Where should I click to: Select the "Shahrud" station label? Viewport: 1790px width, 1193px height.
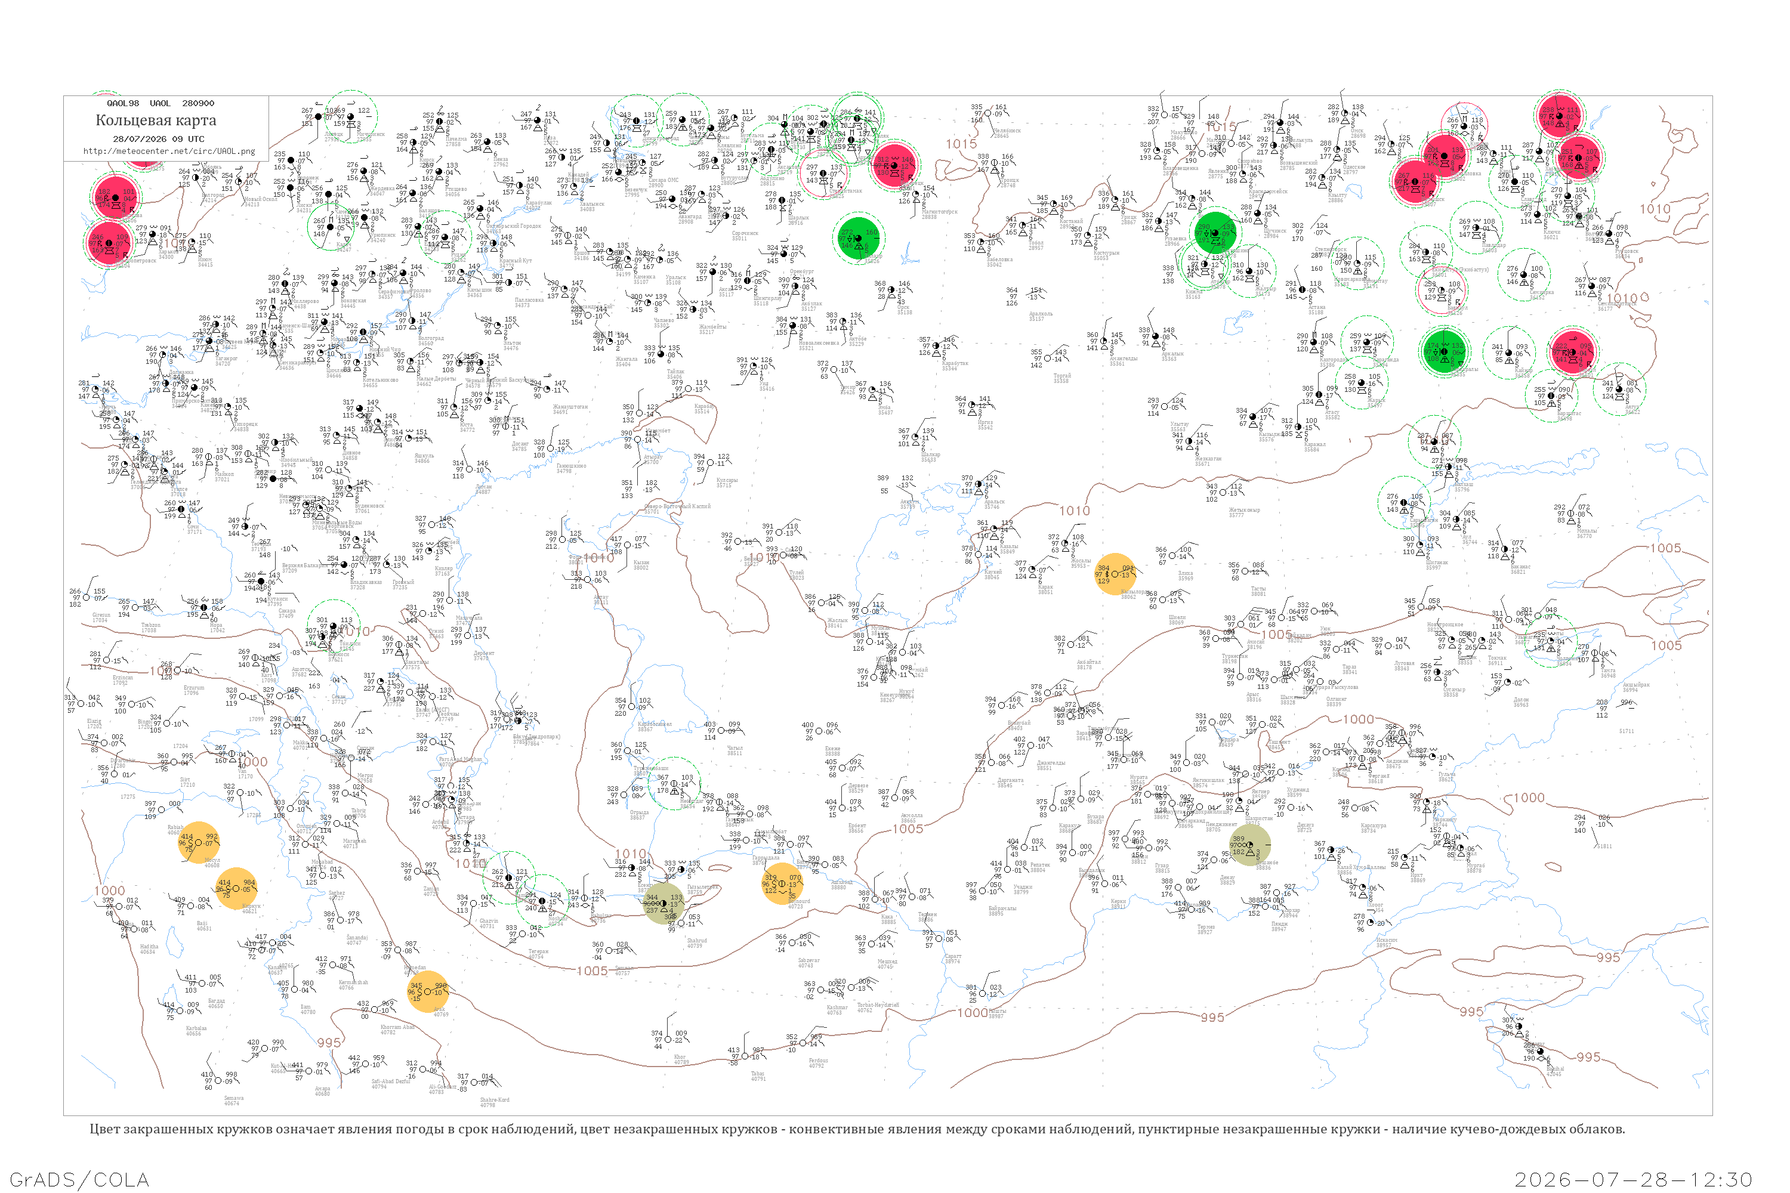697,941
